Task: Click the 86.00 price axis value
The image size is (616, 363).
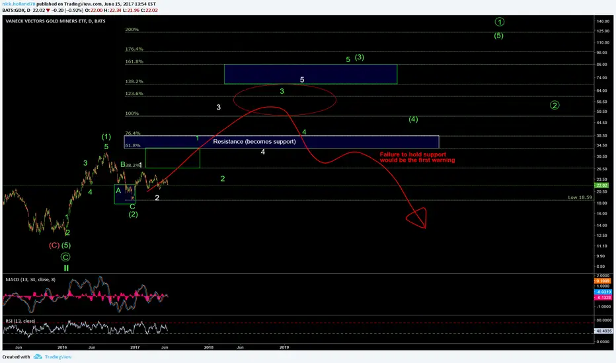Action: click(x=601, y=65)
